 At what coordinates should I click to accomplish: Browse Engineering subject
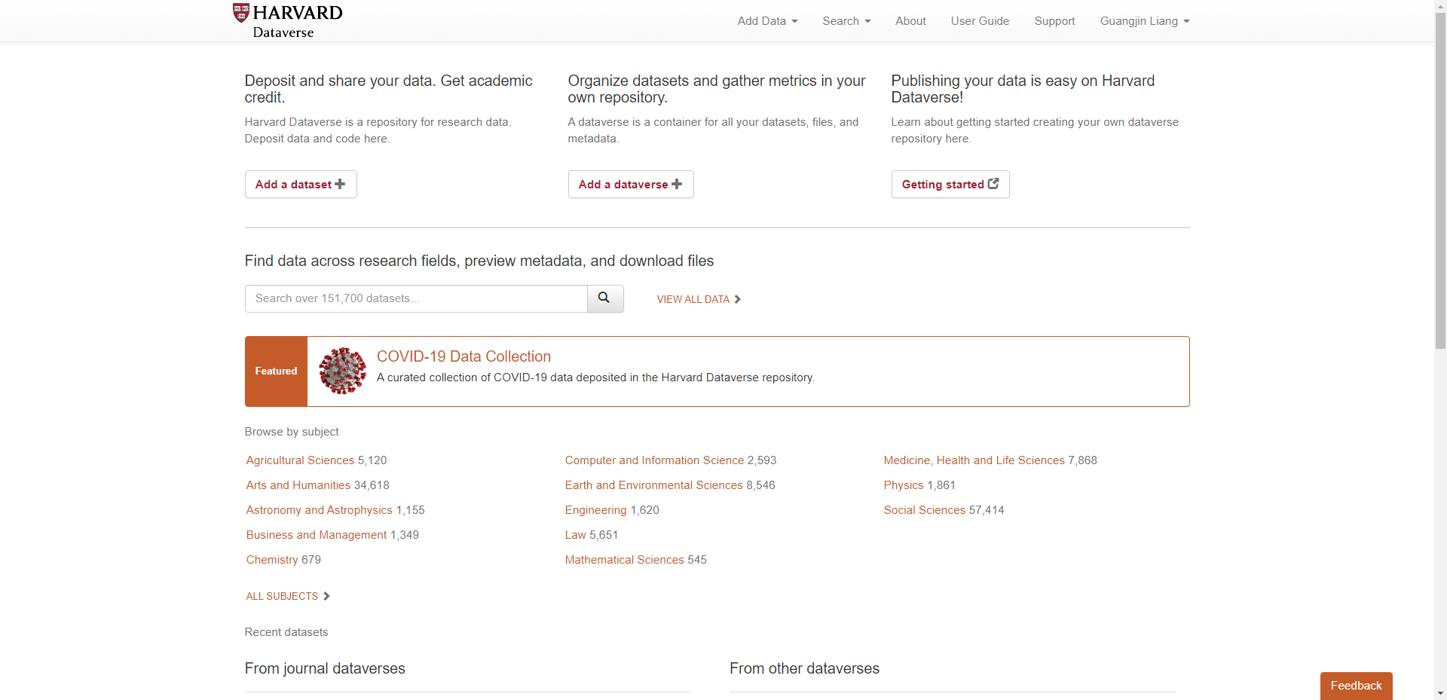(596, 510)
